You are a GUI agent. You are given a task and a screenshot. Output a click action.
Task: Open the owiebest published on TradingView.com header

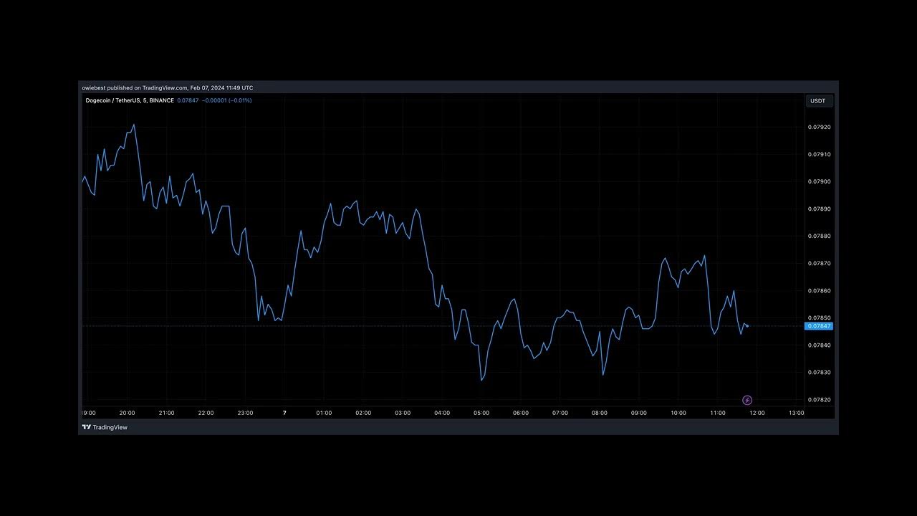[167, 87]
